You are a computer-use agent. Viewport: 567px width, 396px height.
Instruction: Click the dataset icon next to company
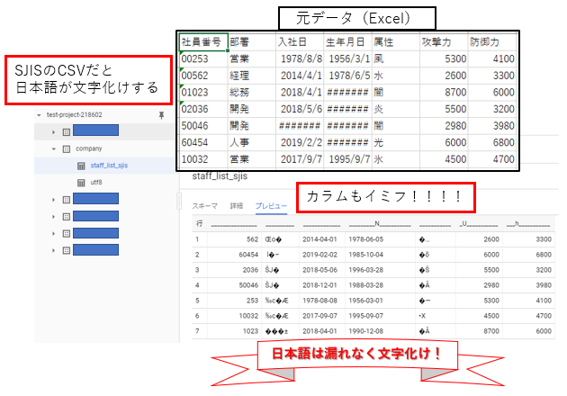(67, 149)
